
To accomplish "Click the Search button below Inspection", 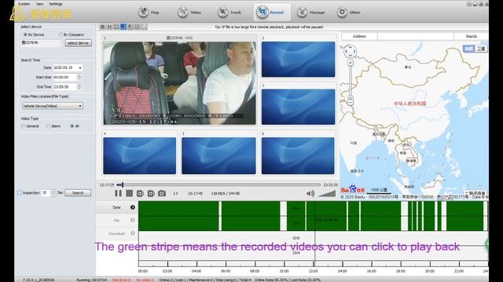I will coord(78,193).
